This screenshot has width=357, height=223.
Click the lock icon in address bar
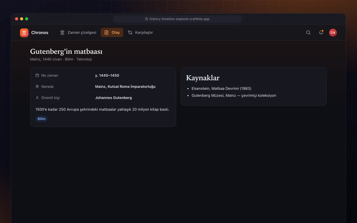click(x=146, y=19)
